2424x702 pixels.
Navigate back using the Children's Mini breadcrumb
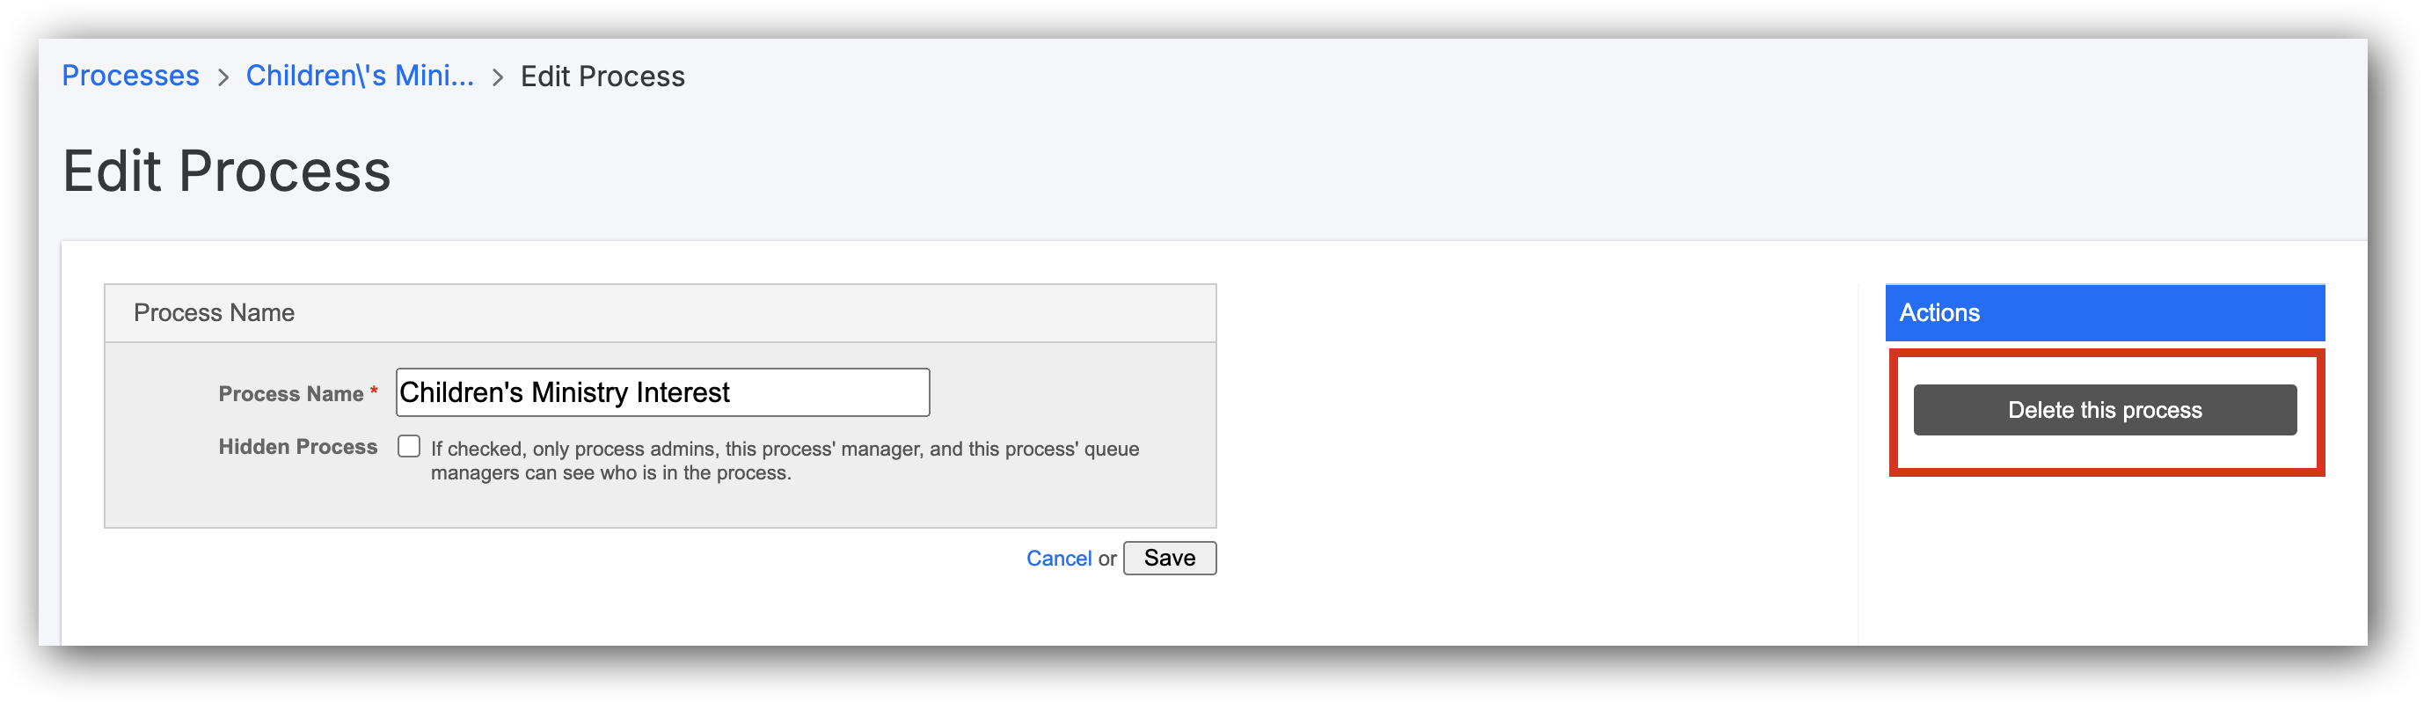[361, 76]
